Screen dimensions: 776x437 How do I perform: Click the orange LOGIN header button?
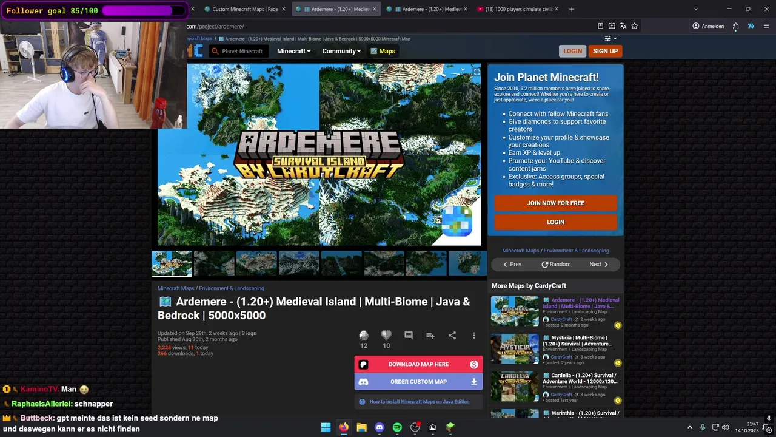(572, 51)
